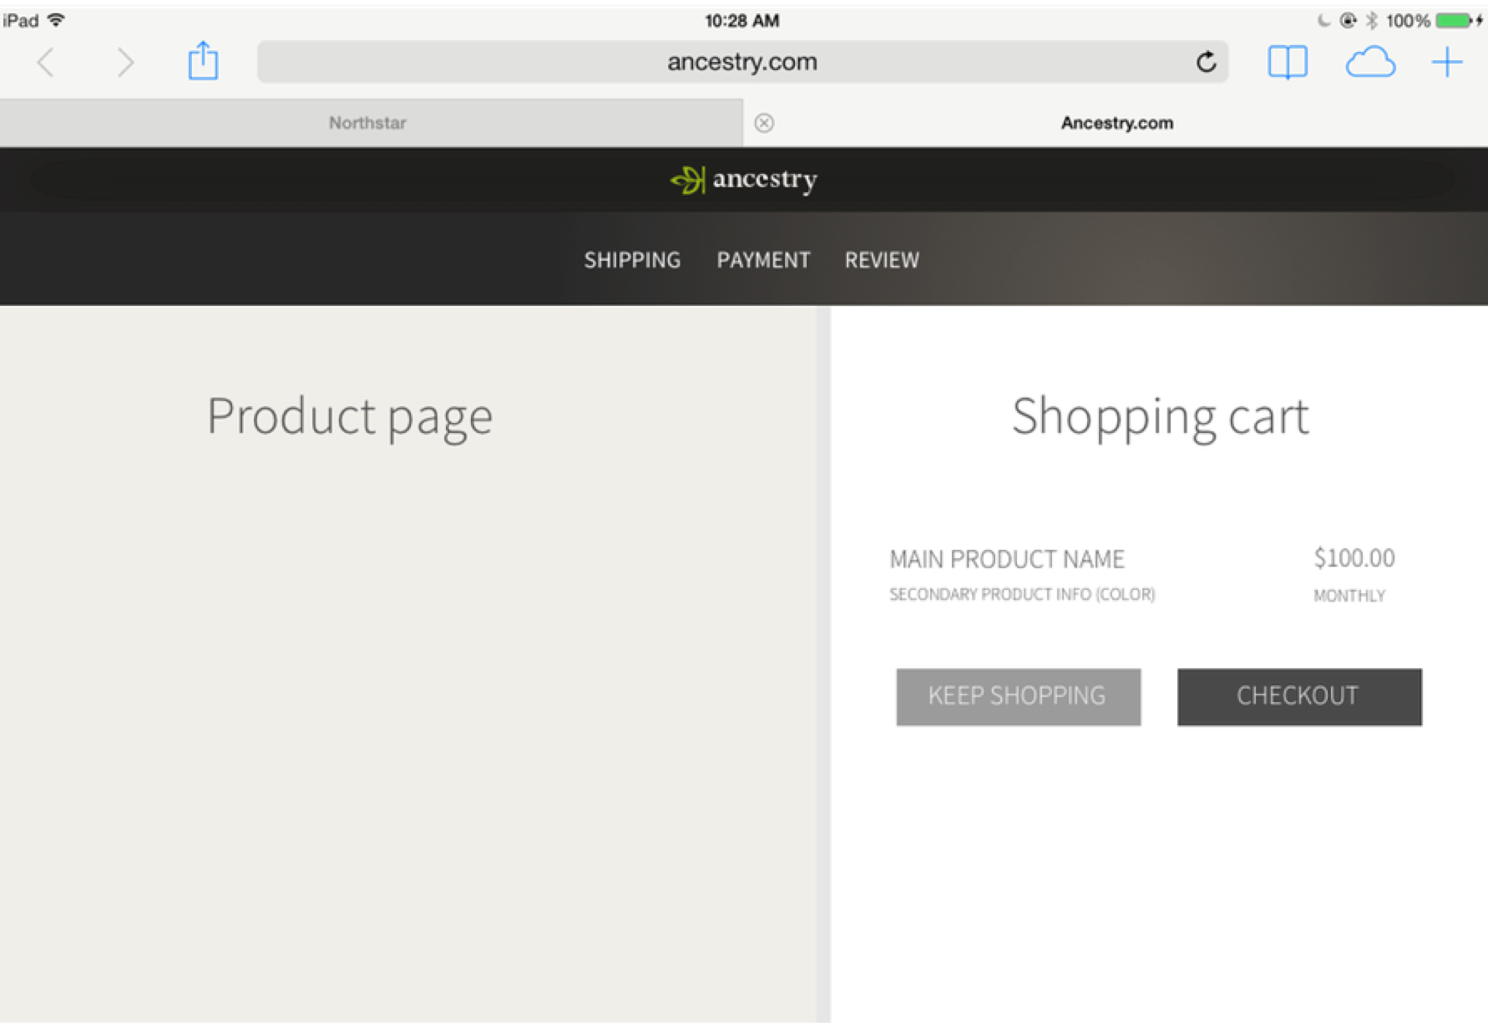Tap the Bluetooth icon in status bar

pyautogui.click(x=1372, y=20)
